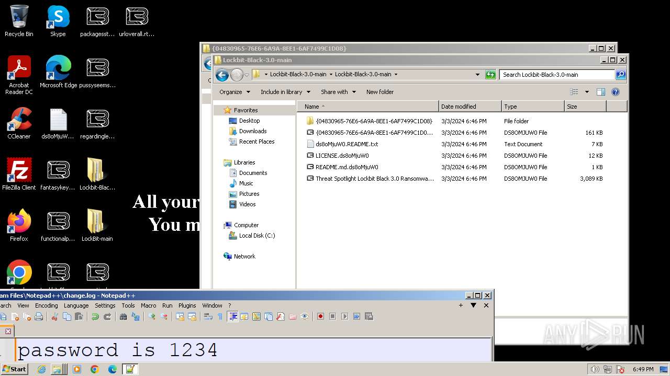Click the Replace icon in Notepad++ toolbar
The width and height of the screenshot is (670, 376).
pyautogui.click(x=136, y=316)
